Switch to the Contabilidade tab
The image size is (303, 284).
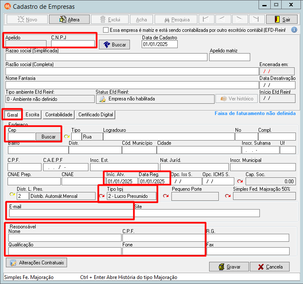pos(59,115)
